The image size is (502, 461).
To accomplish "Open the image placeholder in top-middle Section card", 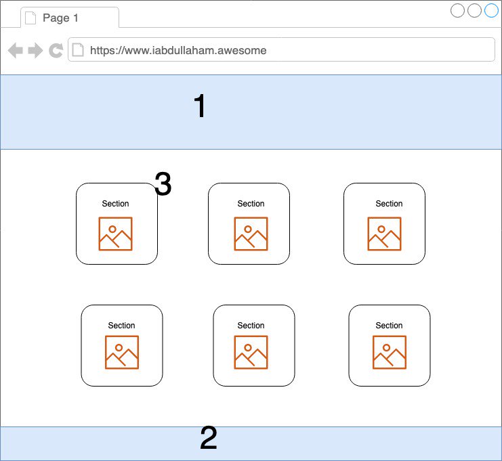I will (251, 234).
